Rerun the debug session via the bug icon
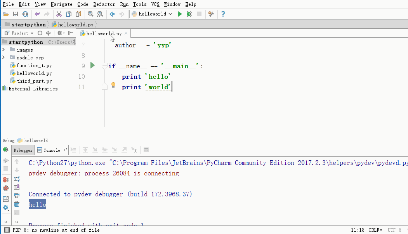Screen dimensions: 408x234 pos(5,150)
